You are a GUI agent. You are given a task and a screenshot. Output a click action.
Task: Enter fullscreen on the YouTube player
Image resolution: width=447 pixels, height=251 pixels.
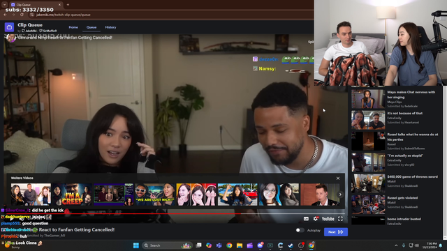pos(340,219)
